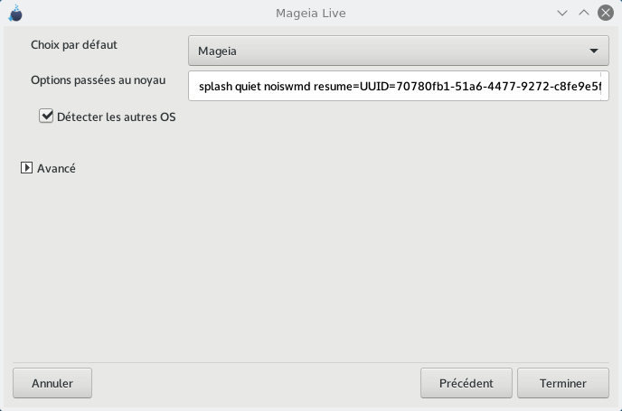Click the Avancé label
The height and width of the screenshot is (411, 622).
(x=56, y=168)
